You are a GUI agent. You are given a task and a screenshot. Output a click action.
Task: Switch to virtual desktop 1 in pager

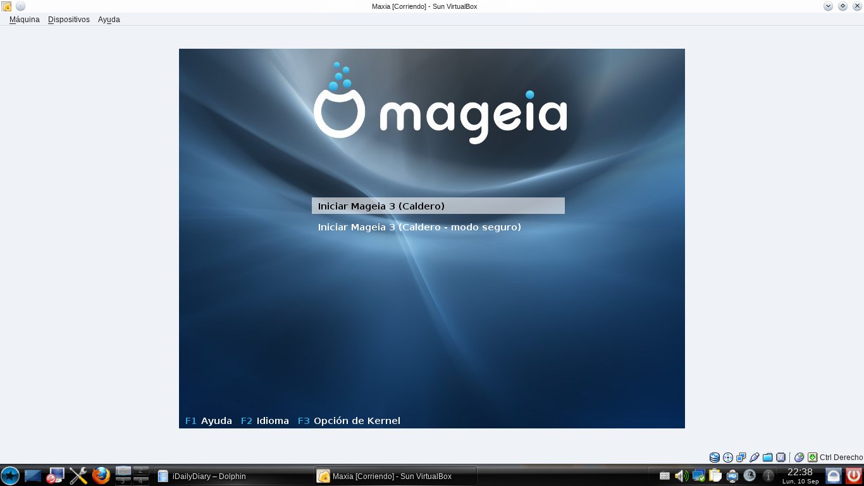coord(123,470)
